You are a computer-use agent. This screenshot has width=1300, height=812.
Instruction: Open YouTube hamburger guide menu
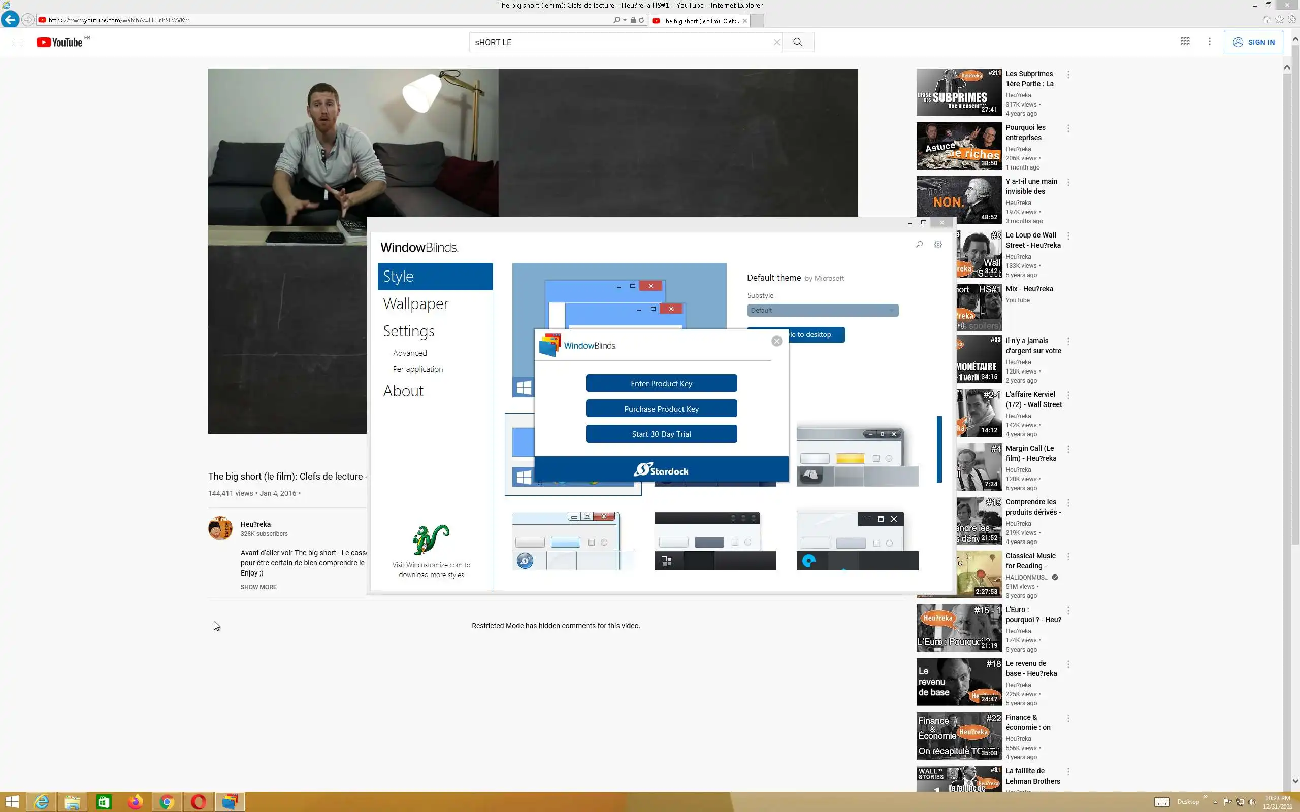point(18,42)
